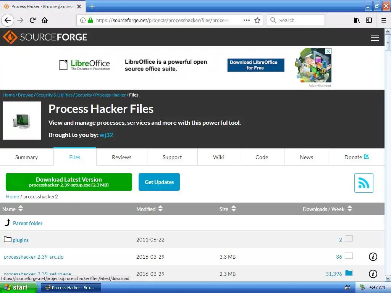
Task: Click the Download Latest Version button
Action: click(69, 182)
